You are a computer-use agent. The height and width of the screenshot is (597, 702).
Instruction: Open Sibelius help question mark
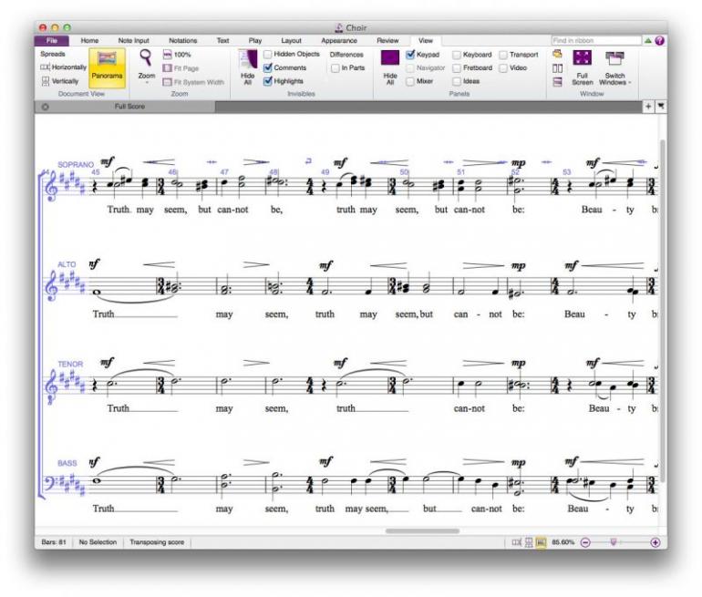(659, 40)
